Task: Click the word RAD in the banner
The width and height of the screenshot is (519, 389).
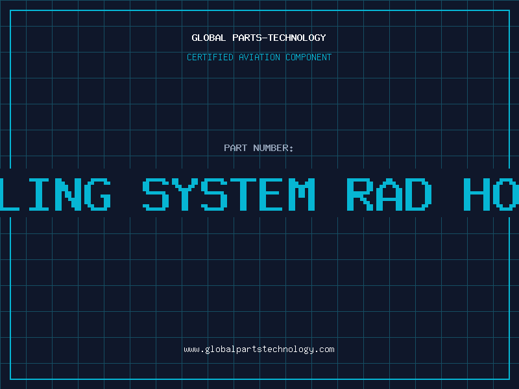Action: click(x=389, y=194)
